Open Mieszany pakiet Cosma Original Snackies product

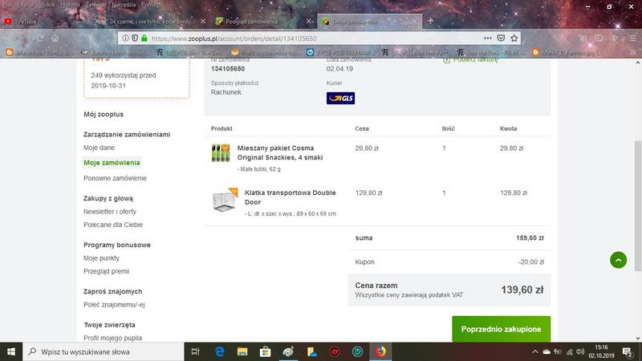[280, 152]
